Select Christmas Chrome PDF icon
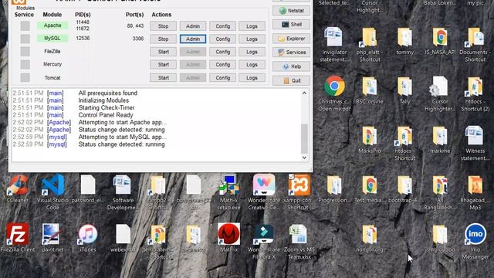 [x=334, y=93]
